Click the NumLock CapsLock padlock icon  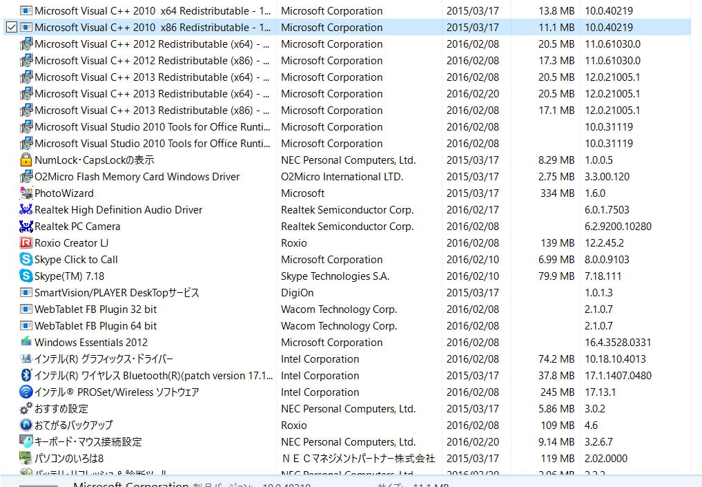pyautogui.click(x=26, y=160)
